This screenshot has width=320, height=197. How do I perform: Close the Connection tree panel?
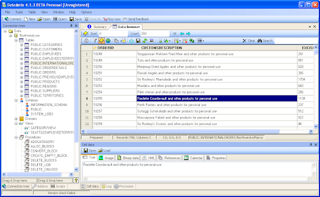(76, 25)
